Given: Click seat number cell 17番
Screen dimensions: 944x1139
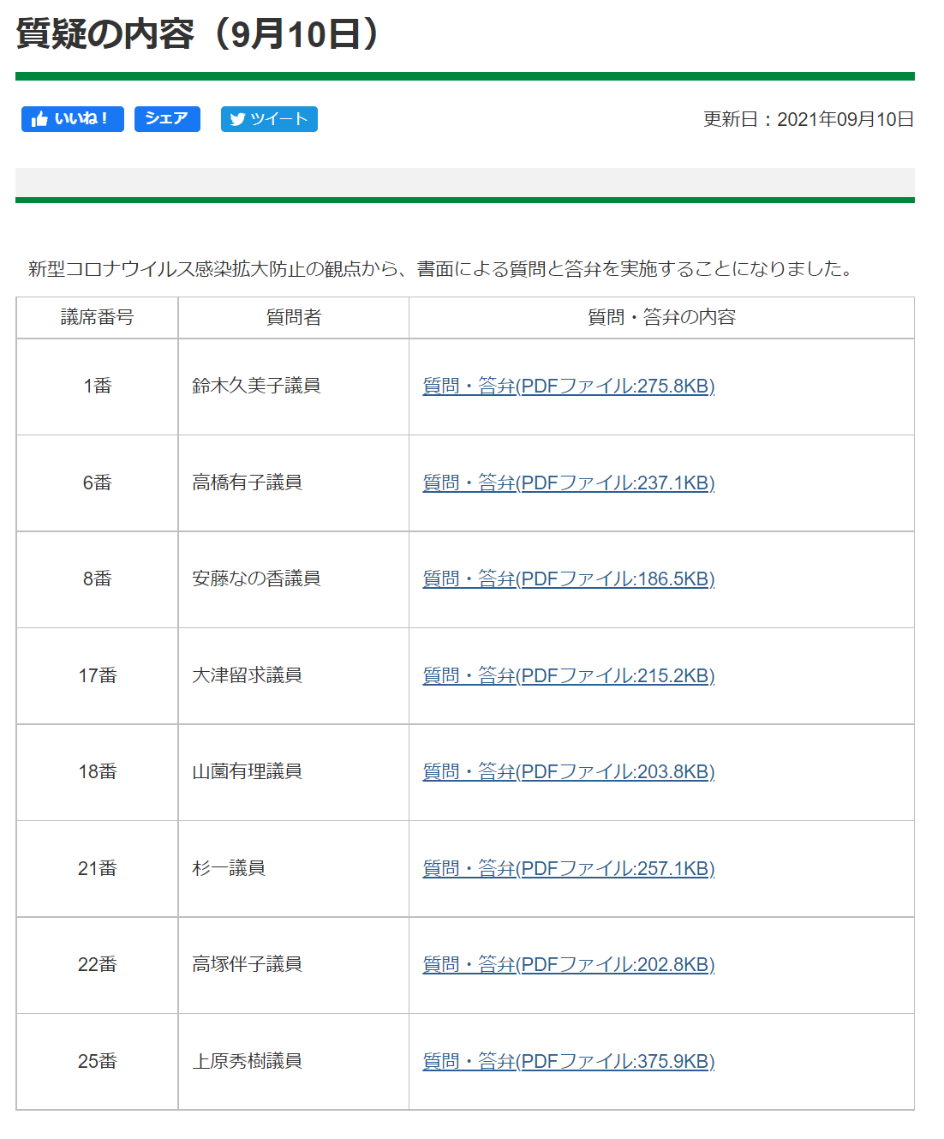Looking at the screenshot, I should pos(98,676).
